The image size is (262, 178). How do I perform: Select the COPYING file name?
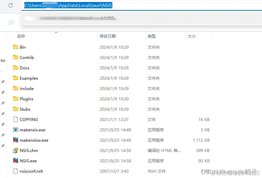tap(29, 120)
